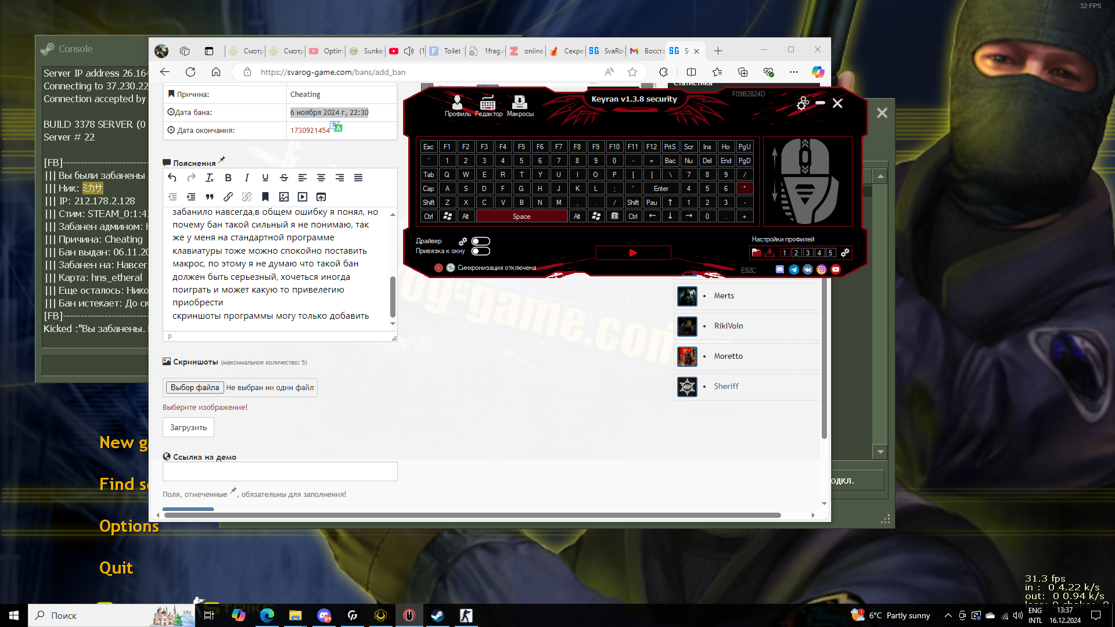
Task: Open the Sheriff user link
Action: [x=726, y=386]
